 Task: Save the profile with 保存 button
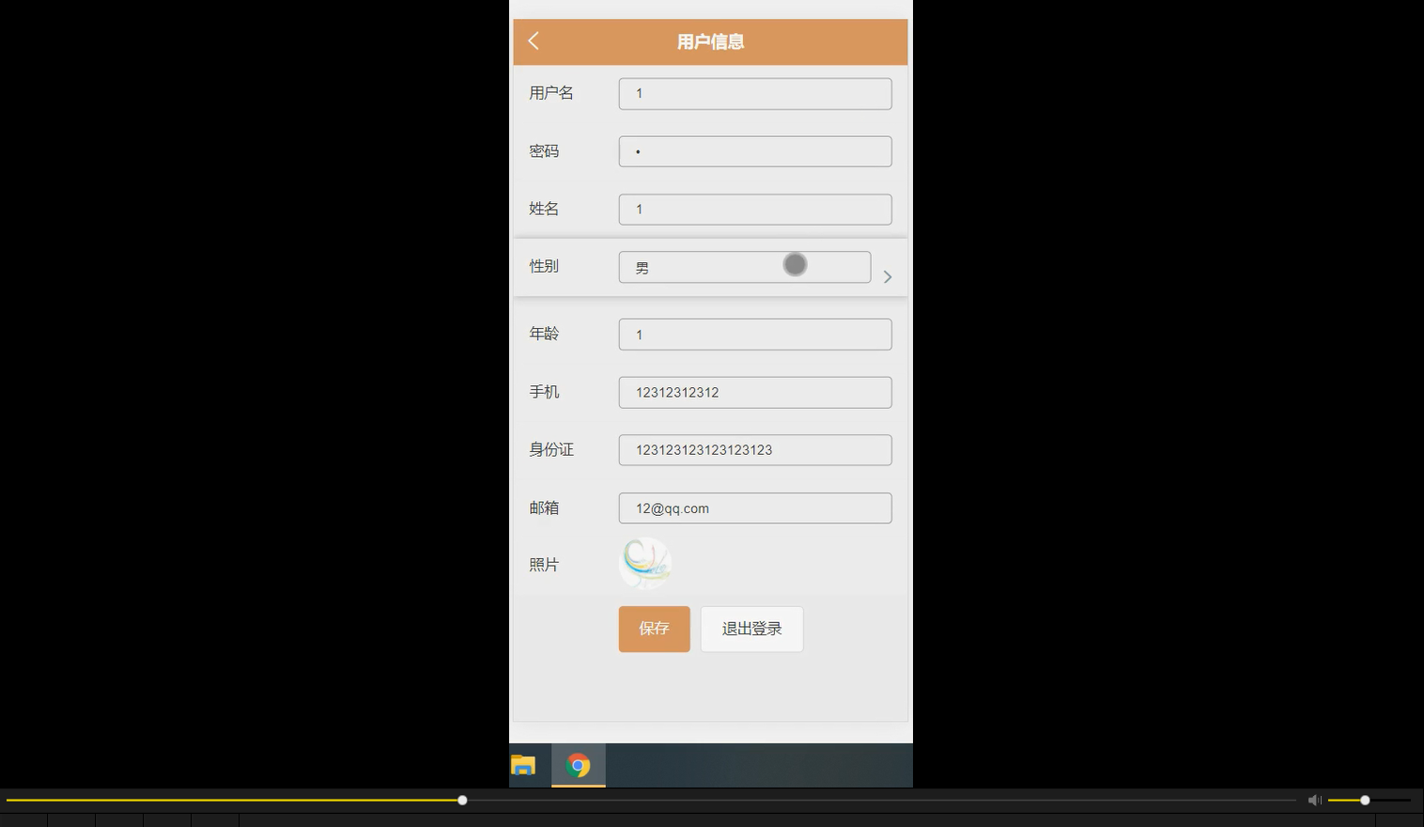coord(655,629)
